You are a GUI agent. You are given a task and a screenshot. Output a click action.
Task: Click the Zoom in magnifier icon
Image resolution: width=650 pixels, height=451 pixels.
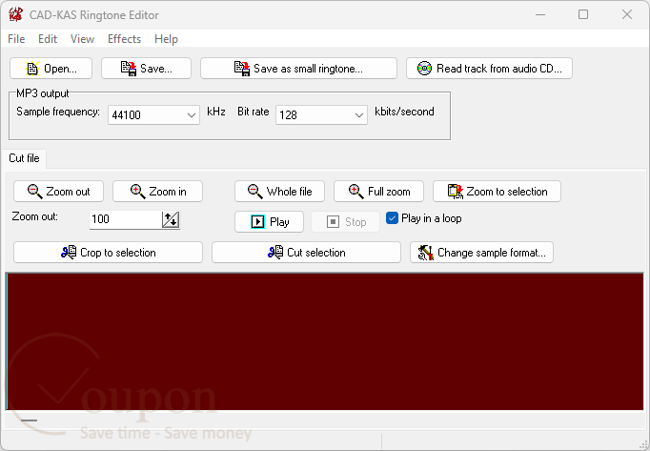(x=137, y=192)
